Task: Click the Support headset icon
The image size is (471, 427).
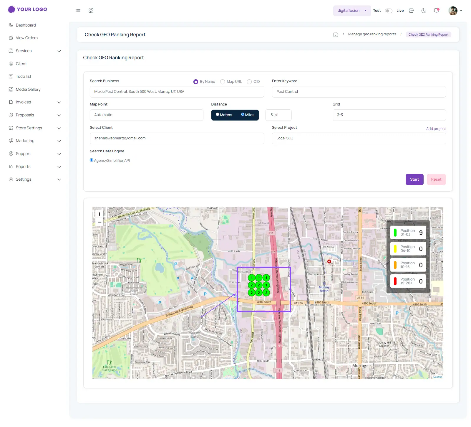Action: point(11,154)
